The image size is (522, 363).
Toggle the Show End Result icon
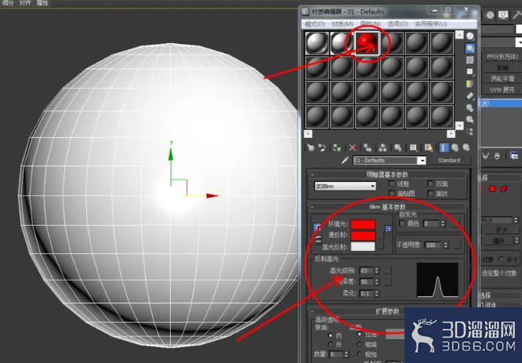444,147
